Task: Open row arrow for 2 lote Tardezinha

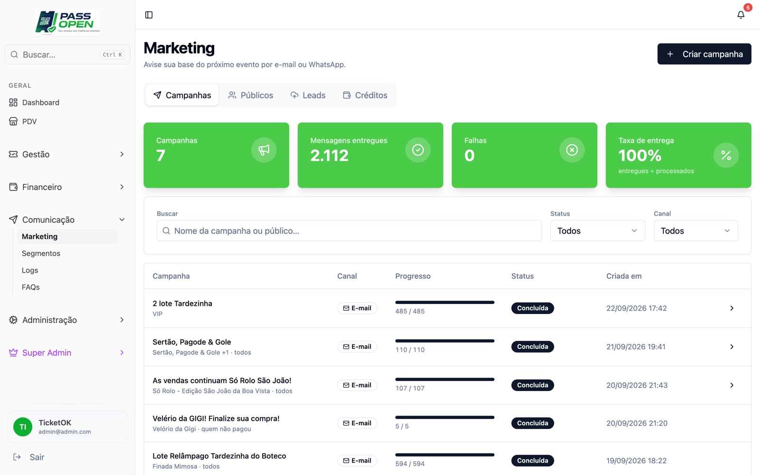Action: (x=731, y=308)
